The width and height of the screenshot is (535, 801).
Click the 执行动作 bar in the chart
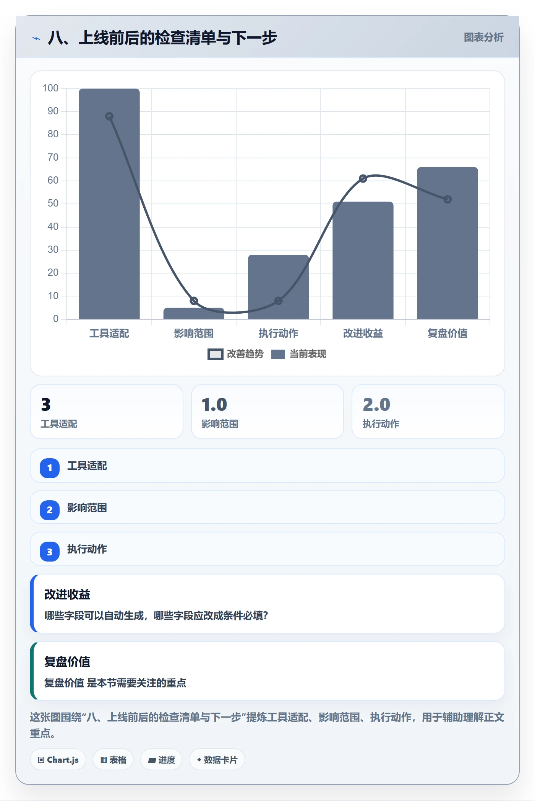tap(278, 287)
